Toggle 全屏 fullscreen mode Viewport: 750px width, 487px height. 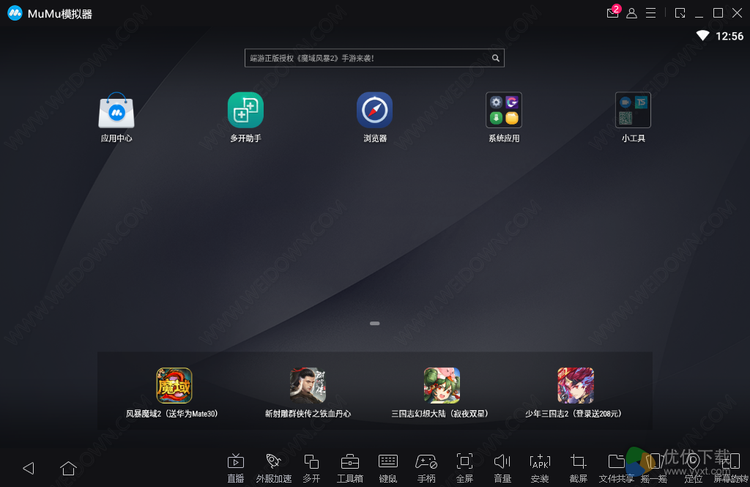point(464,469)
